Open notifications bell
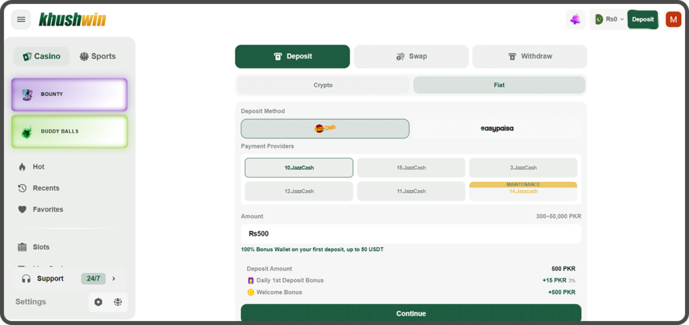The height and width of the screenshot is (325, 689). pos(575,19)
